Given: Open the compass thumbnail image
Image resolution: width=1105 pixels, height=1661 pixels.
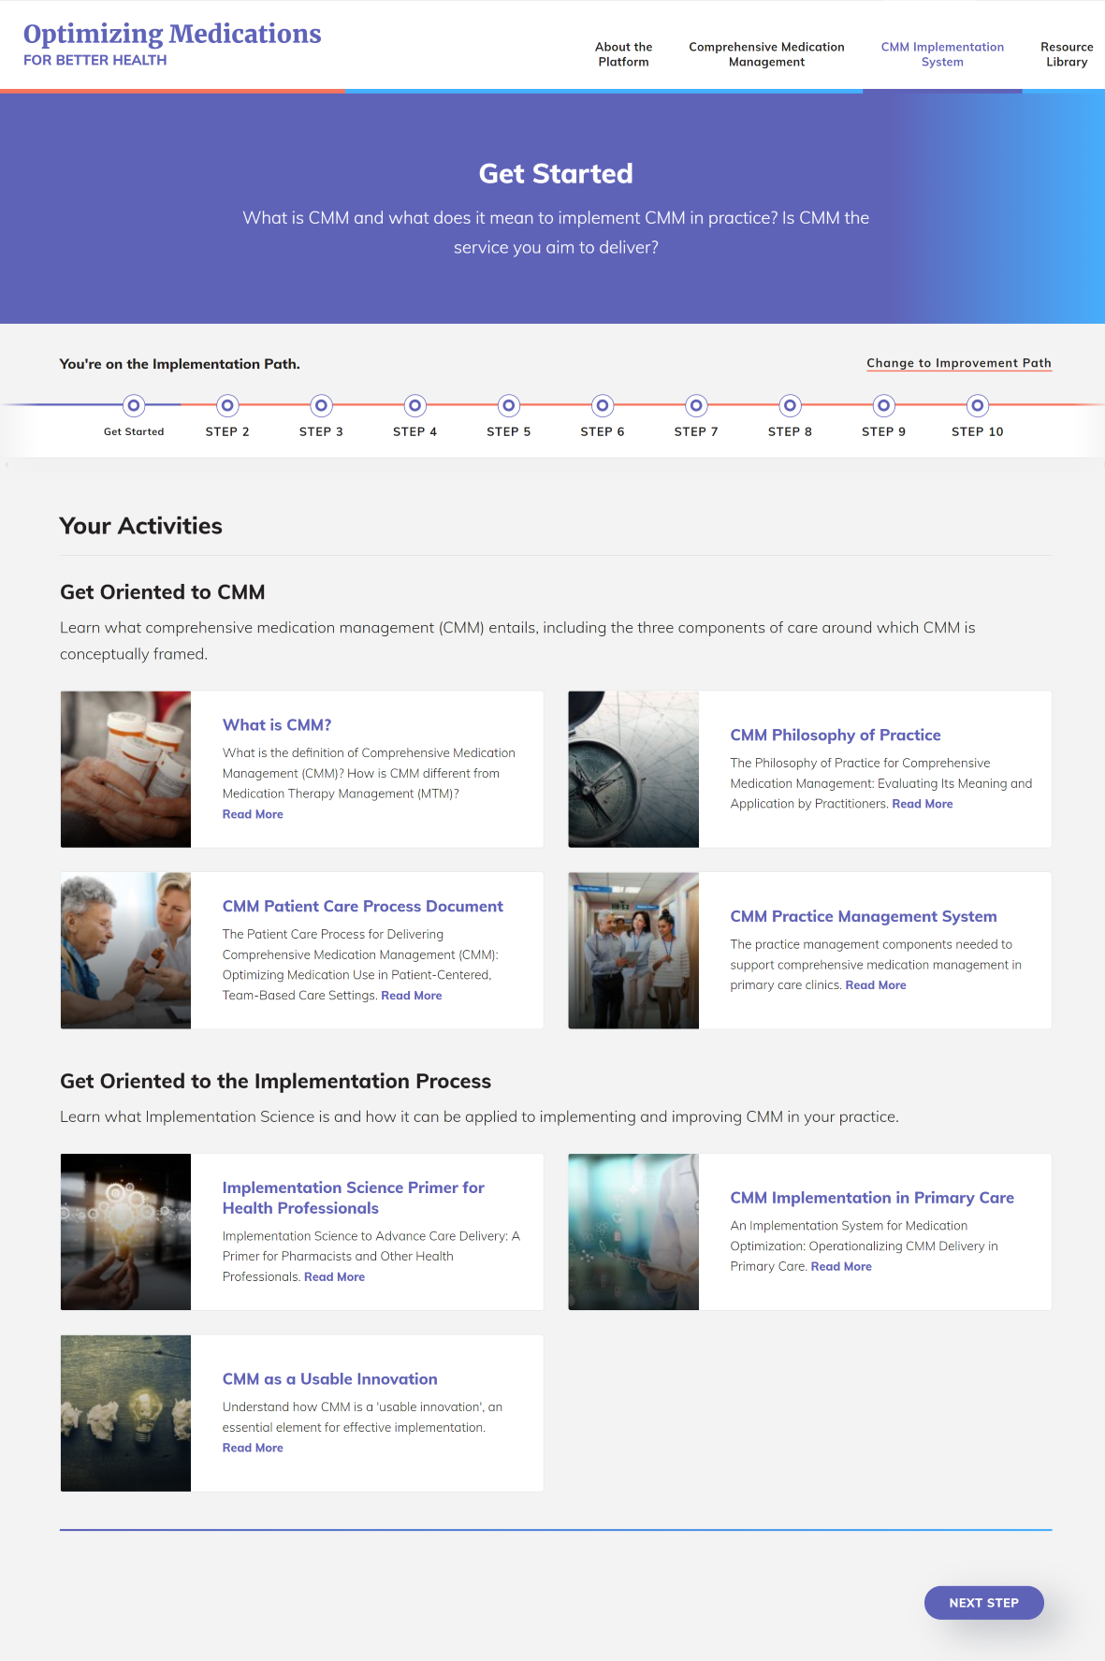Looking at the screenshot, I should coord(633,769).
